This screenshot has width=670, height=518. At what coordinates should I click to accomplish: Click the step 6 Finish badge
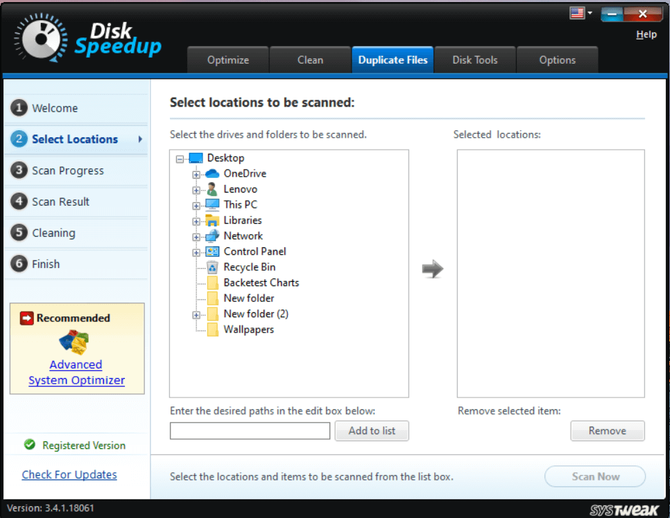[19, 264]
